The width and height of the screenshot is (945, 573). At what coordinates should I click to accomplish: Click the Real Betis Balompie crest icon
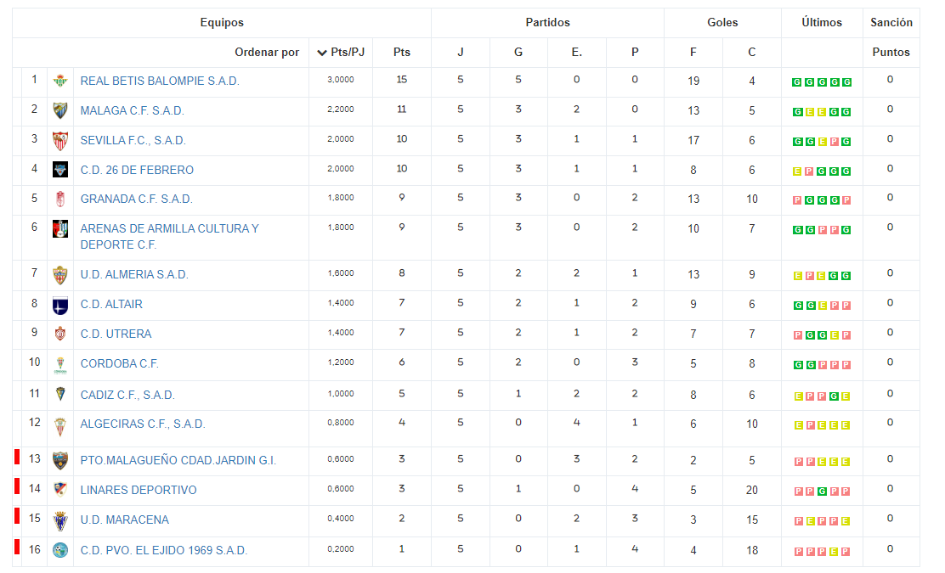[x=60, y=81]
